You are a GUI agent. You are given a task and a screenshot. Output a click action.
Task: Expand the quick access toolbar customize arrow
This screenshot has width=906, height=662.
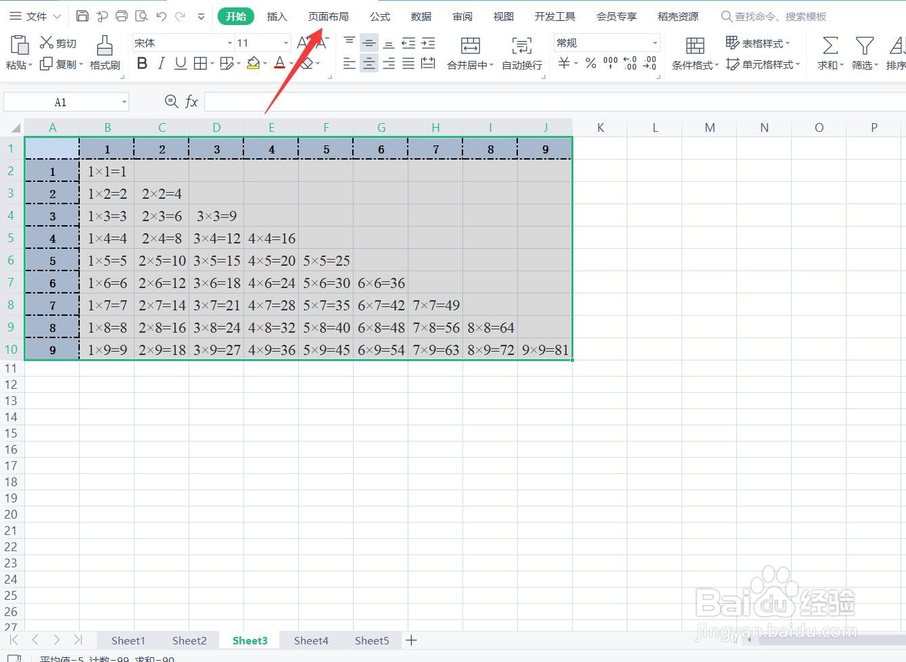(201, 16)
